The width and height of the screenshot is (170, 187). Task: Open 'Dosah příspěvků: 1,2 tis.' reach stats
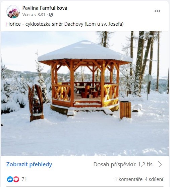[123, 164]
